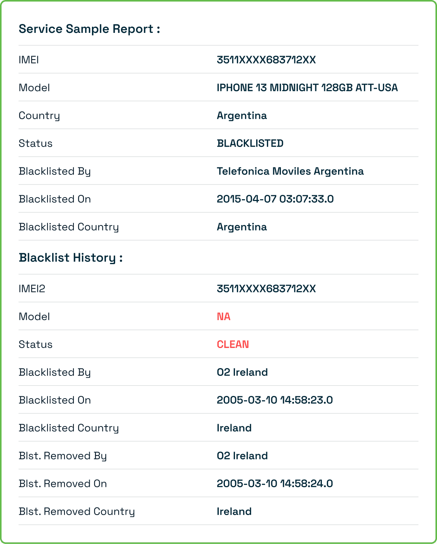Select the 2005-03-10 14:58:23.0 timestamp
437x544 pixels.
click(275, 400)
